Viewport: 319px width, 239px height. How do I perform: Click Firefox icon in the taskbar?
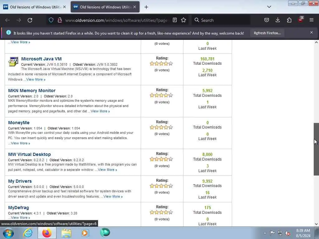tap(47, 233)
